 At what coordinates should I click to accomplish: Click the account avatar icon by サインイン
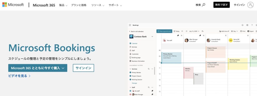[250, 5]
